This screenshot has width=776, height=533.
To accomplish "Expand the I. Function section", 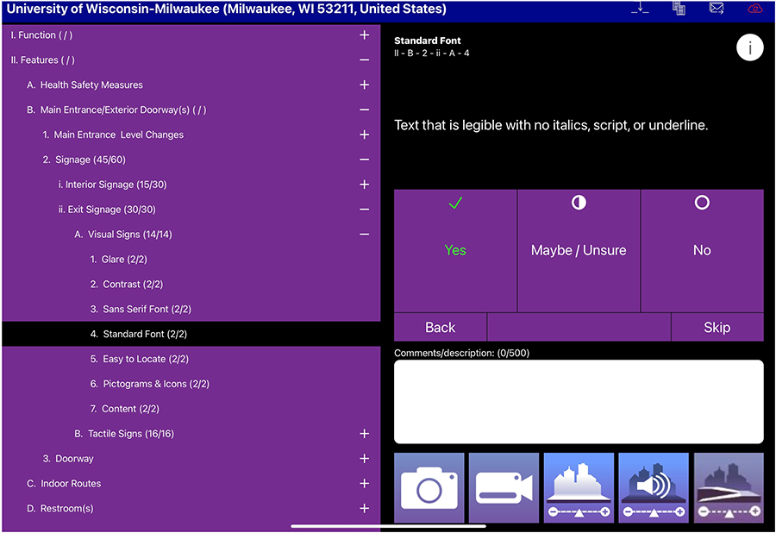I will point(364,35).
